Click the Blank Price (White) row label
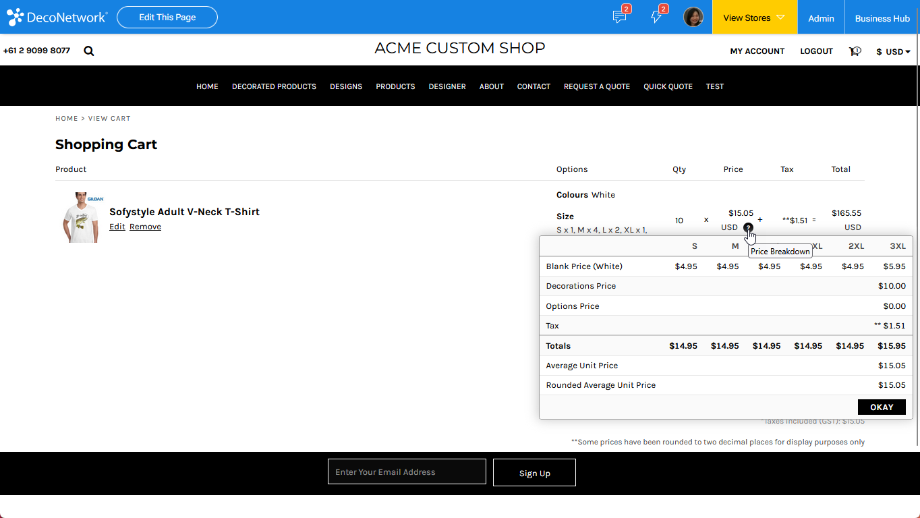Screen dimensions: 920x518 584,266
